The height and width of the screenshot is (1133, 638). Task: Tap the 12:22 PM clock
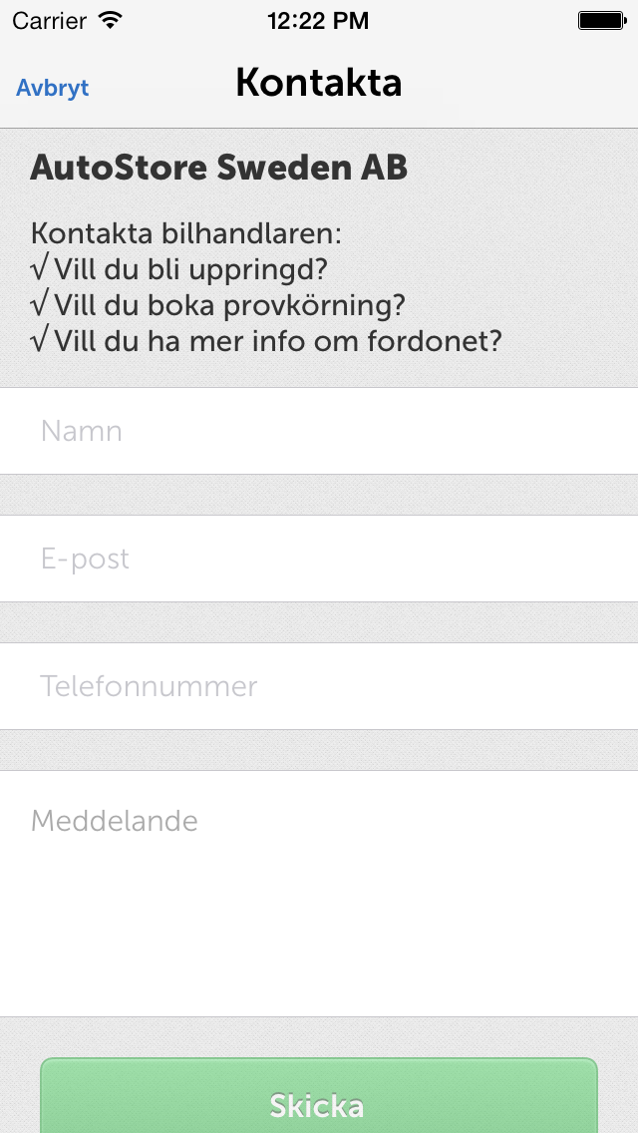(x=318, y=21)
